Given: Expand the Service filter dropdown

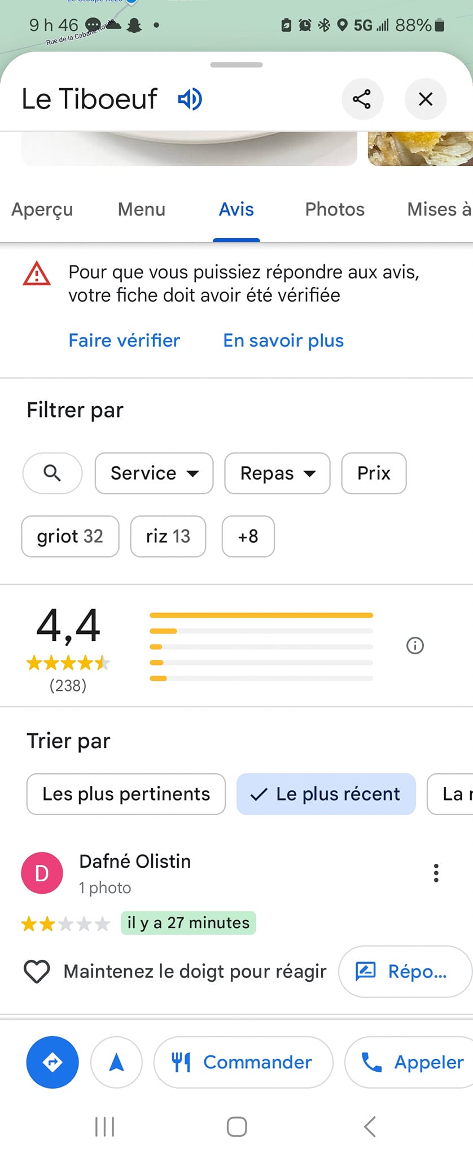Looking at the screenshot, I should pos(154,473).
